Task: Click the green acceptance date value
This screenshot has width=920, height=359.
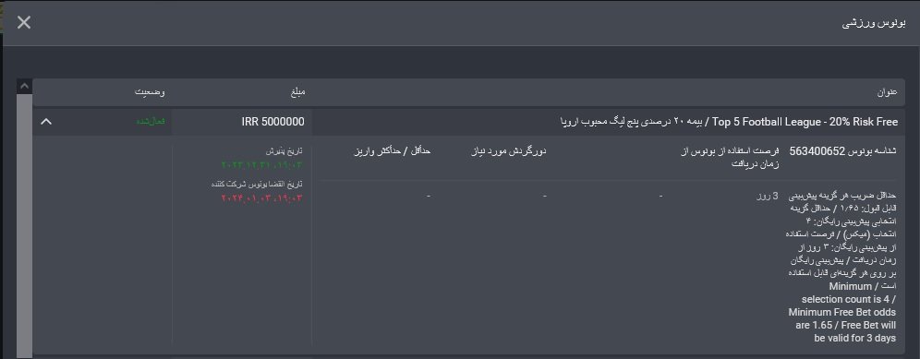Action: 261,165
